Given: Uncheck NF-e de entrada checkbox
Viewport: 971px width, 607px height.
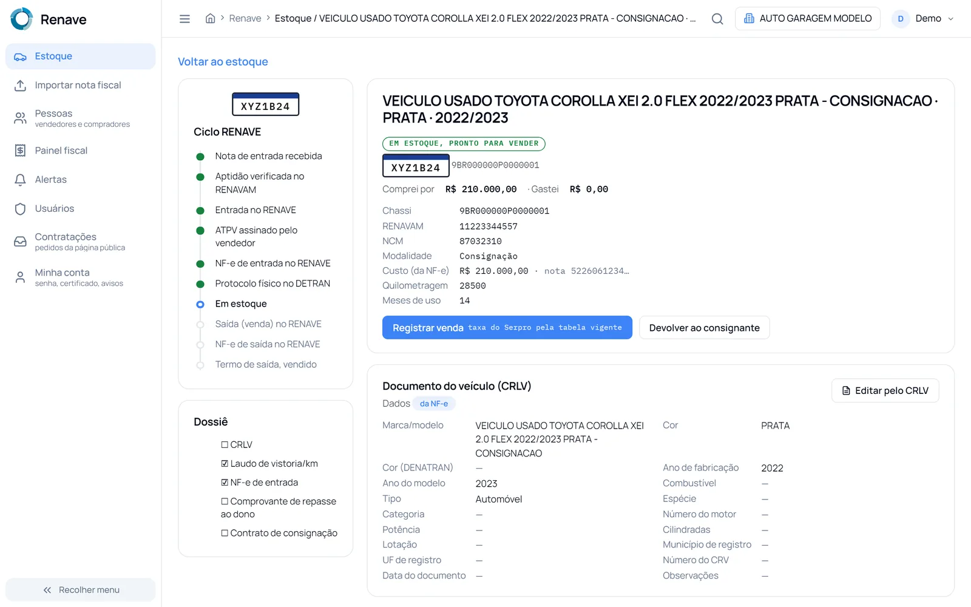Looking at the screenshot, I should (225, 483).
